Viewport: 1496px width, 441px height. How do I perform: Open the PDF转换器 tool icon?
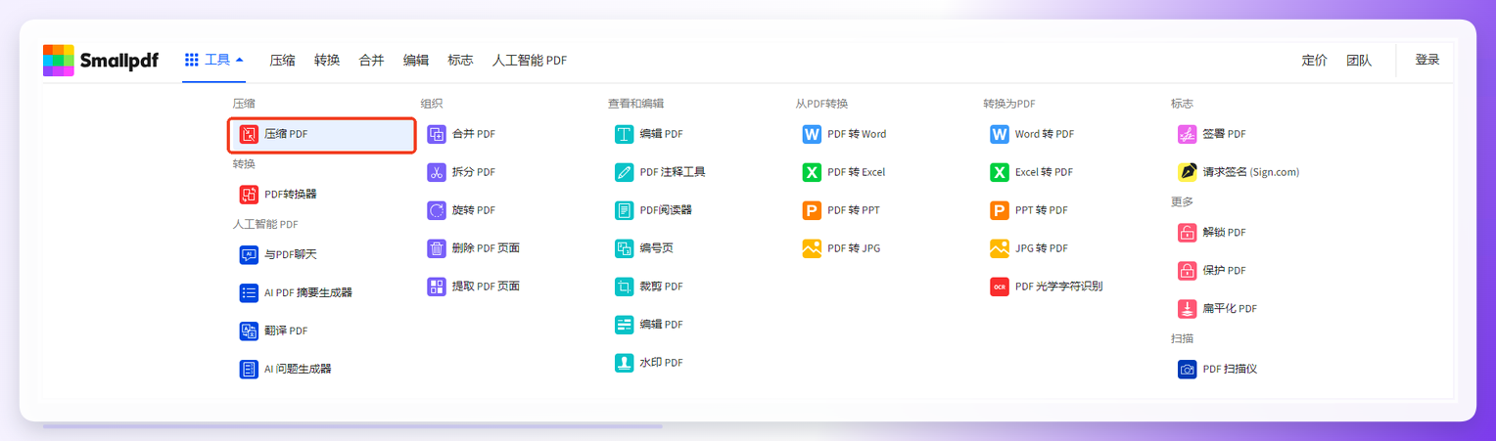249,194
